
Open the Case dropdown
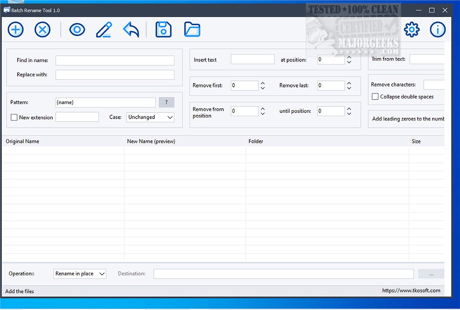150,117
